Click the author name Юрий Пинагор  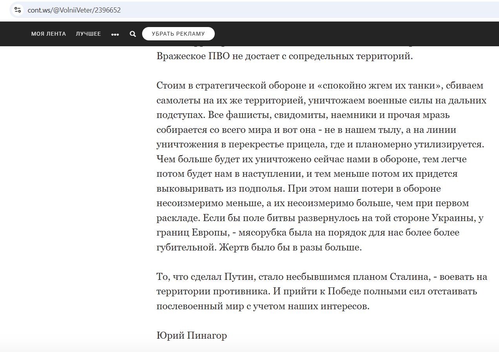point(192,336)
